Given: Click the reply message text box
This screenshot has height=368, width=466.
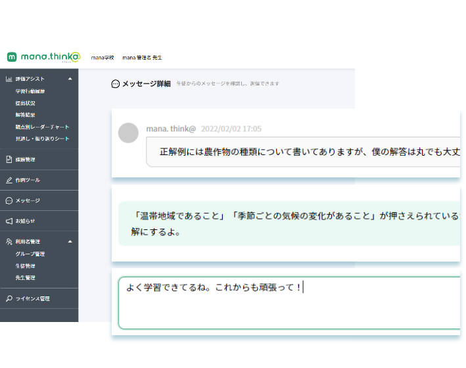Looking at the screenshot, I should point(289,302).
